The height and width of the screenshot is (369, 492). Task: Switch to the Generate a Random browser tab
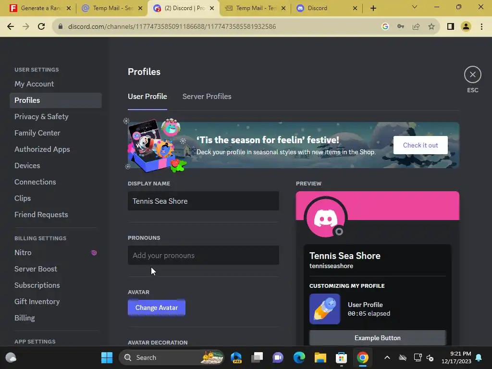tap(40, 8)
